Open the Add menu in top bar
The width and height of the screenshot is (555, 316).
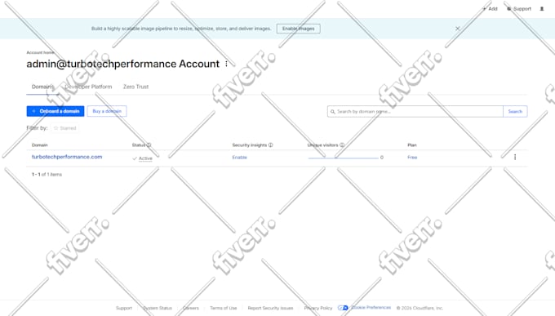[x=491, y=9]
